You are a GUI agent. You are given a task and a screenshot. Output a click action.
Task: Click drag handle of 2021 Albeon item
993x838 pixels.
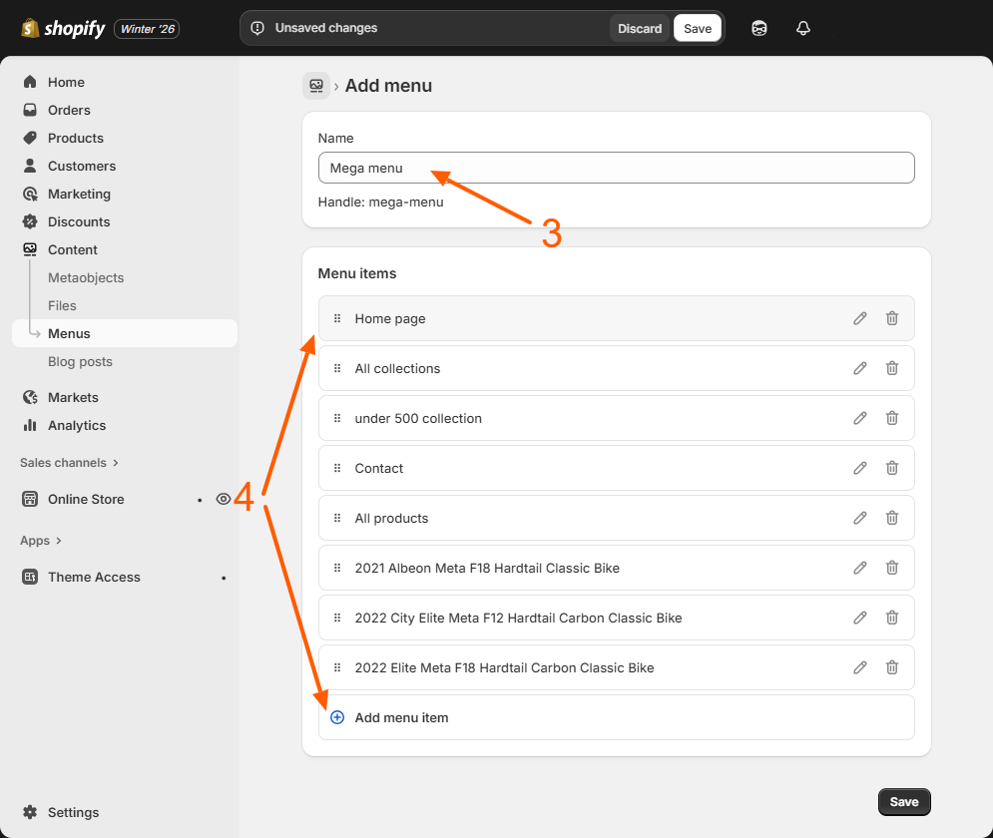click(337, 568)
